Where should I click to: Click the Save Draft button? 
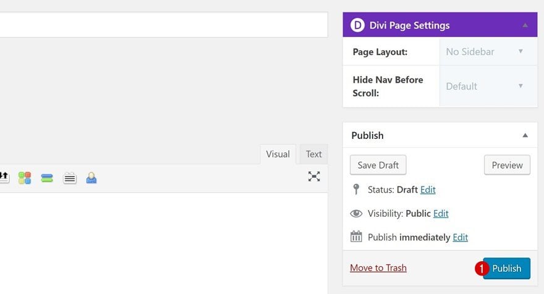[x=378, y=165]
